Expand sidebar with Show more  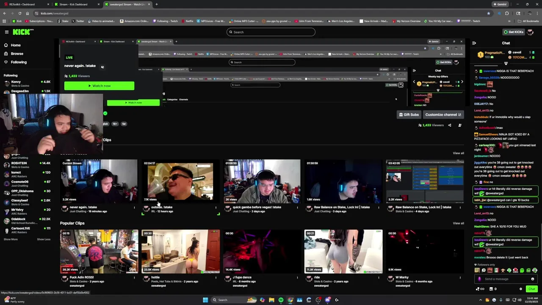(11, 239)
